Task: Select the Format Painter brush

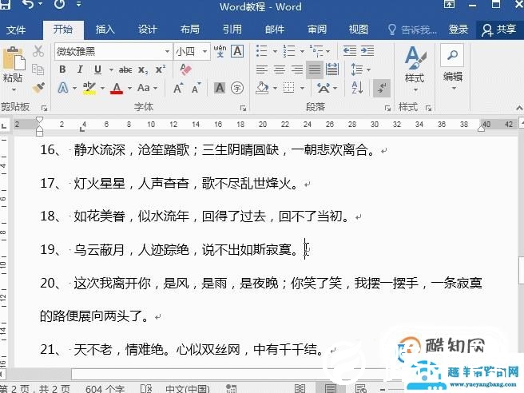Action: 38,88
